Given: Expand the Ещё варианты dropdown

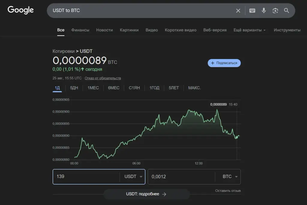Looking at the screenshot, I should (x=249, y=30).
